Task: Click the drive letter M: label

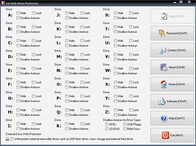Action: pyautogui.click(x=59, y=57)
